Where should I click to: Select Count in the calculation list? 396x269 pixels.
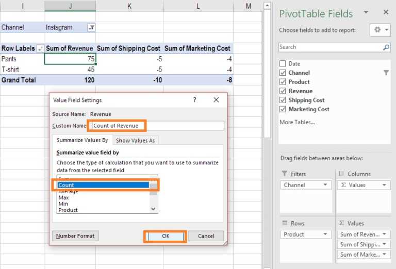[x=103, y=185]
